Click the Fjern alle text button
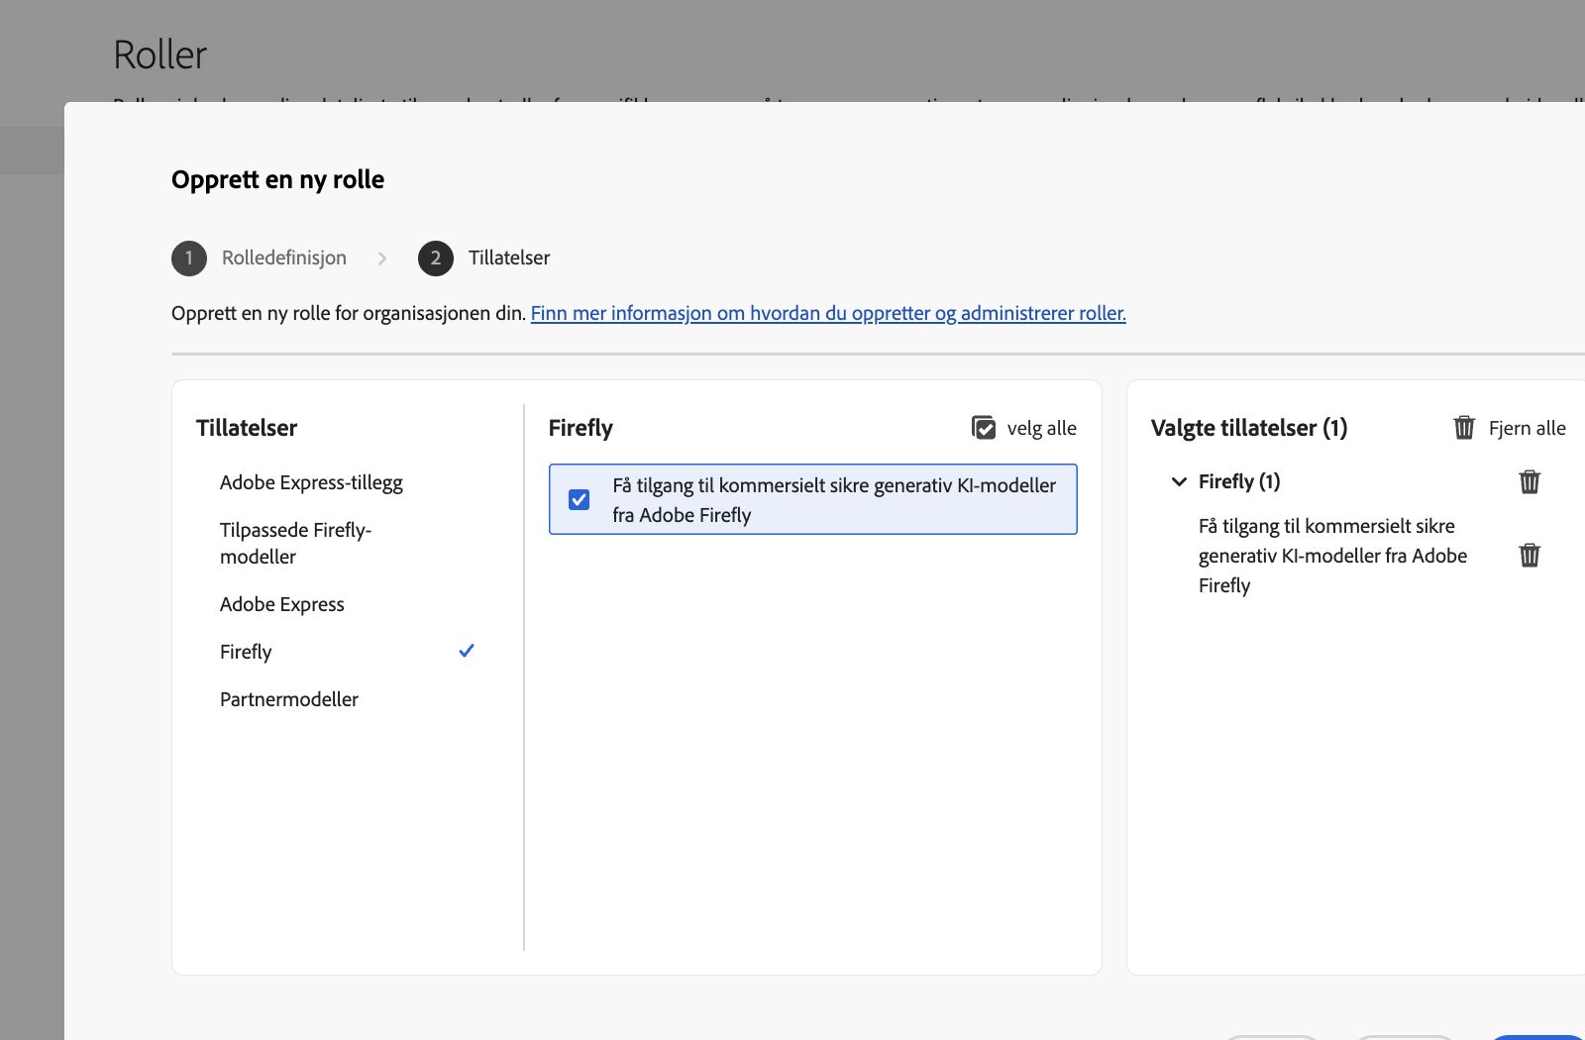 [1527, 428]
